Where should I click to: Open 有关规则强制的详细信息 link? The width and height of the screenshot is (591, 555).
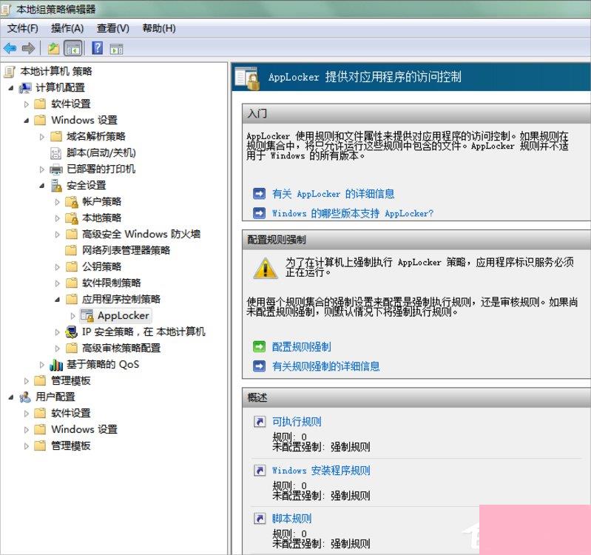(326, 366)
